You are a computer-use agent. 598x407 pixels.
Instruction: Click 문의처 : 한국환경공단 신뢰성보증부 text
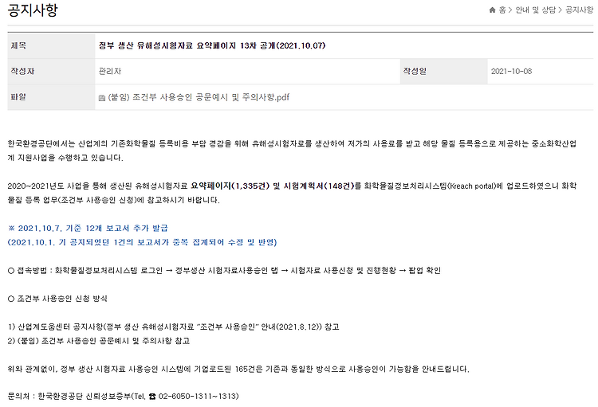click(69, 397)
